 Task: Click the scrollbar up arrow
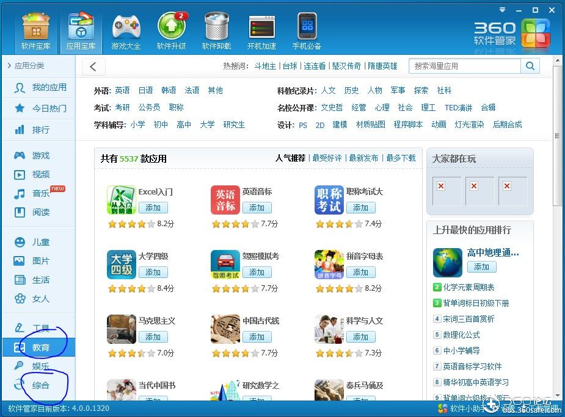click(557, 60)
